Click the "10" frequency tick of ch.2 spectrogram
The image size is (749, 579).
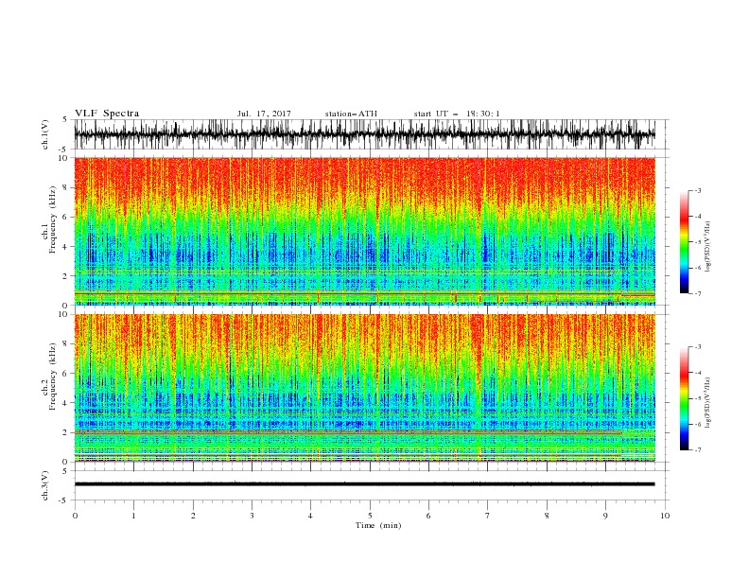point(64,314)
